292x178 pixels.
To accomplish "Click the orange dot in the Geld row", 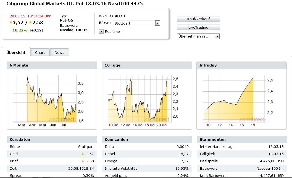I will pyautogui.click(x=83, y=154).
